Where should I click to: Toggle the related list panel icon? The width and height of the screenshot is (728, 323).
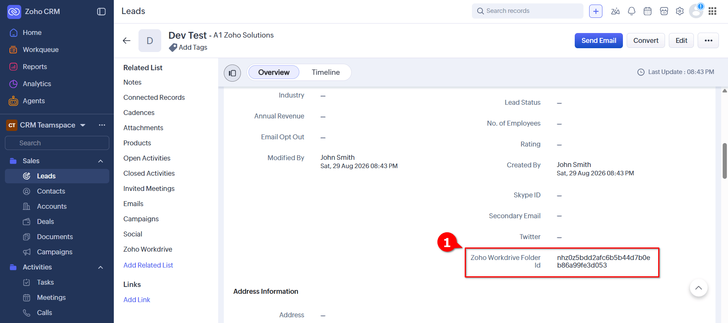click(x=232, y=73)
